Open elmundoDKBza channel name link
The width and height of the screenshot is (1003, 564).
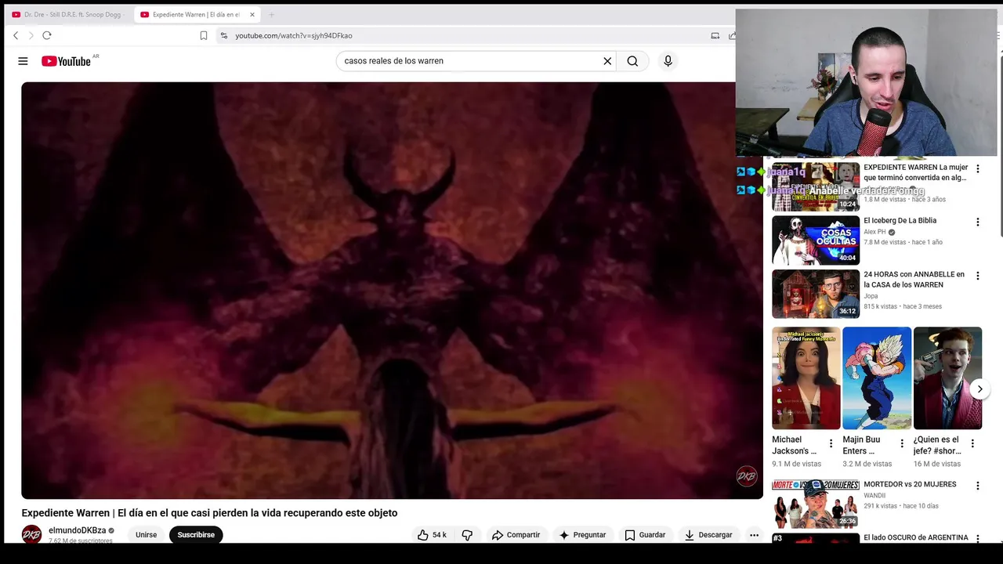pyautogui.click(x=77, y=530)
